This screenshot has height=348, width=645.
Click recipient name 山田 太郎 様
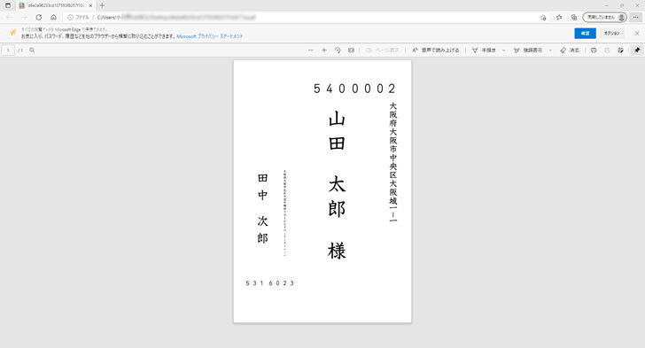coord(337,185)
